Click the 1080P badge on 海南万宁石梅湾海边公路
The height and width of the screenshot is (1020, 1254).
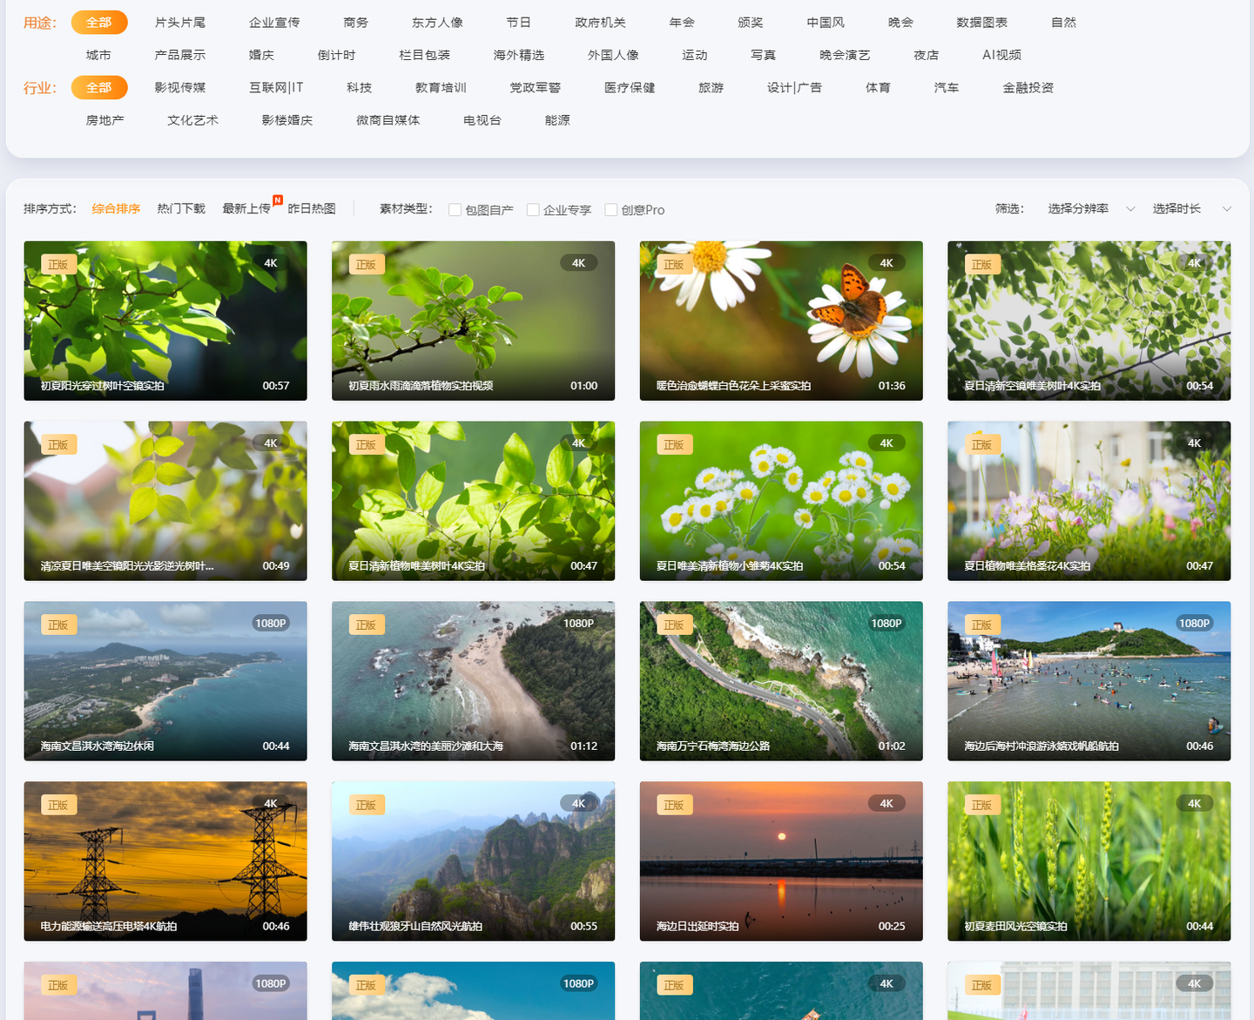pos(887,624)
